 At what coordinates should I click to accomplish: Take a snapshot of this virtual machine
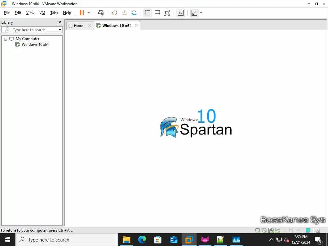114,13
